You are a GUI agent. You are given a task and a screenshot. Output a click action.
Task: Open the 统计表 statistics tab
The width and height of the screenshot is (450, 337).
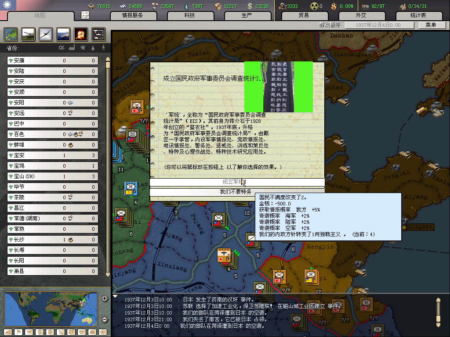pos(418,15)
